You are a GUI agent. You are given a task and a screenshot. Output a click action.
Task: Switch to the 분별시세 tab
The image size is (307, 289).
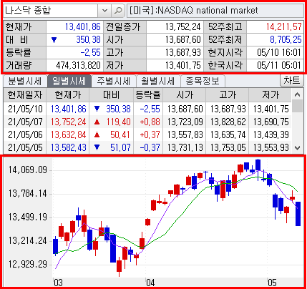[x=25, y=82]
